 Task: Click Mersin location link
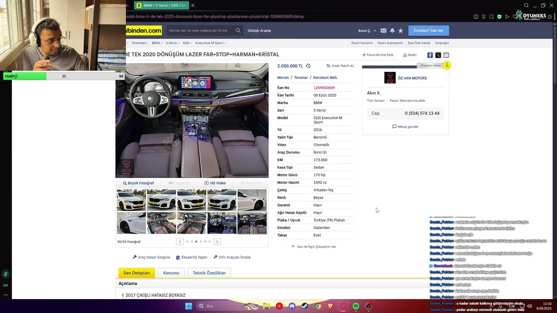pyautogui.click(x=283, y=78)
